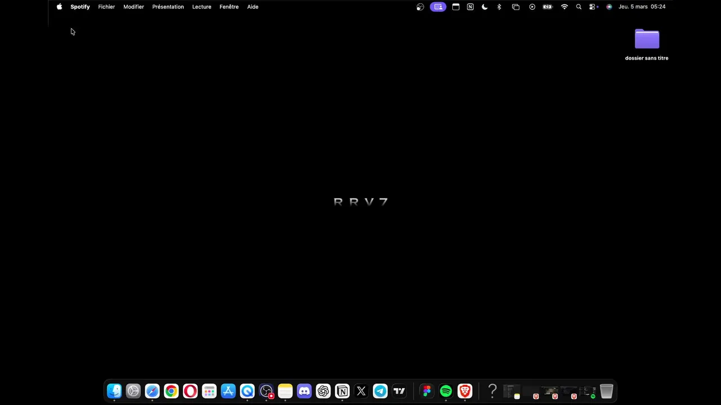
Task: Activate Siri from menu bar
Action: pyautogui.click(x=609, y=7)
